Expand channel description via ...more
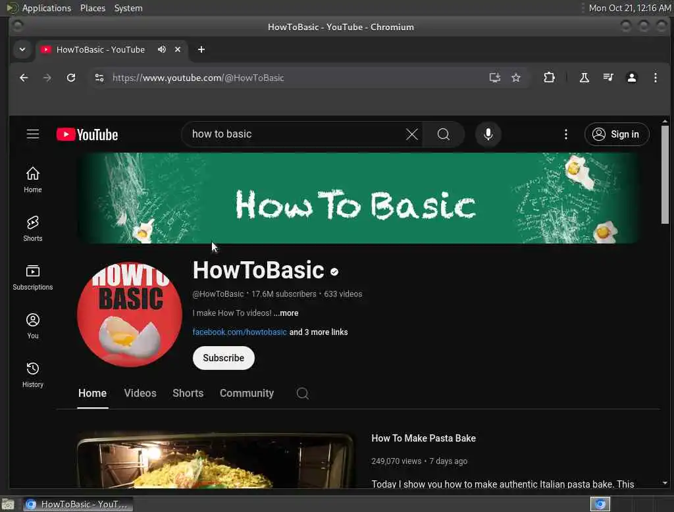674x512 pixels. [x=286, y=313]
